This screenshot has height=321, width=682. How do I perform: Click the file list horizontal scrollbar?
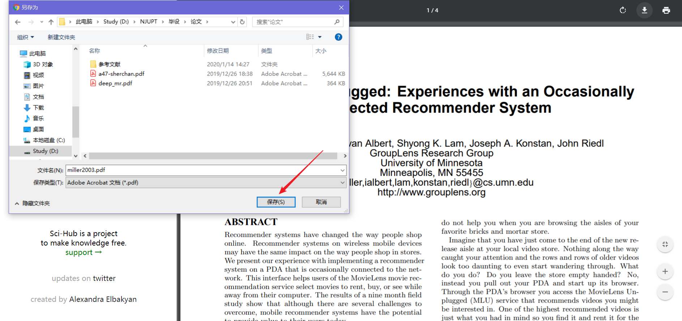click(x=213, y=156)
